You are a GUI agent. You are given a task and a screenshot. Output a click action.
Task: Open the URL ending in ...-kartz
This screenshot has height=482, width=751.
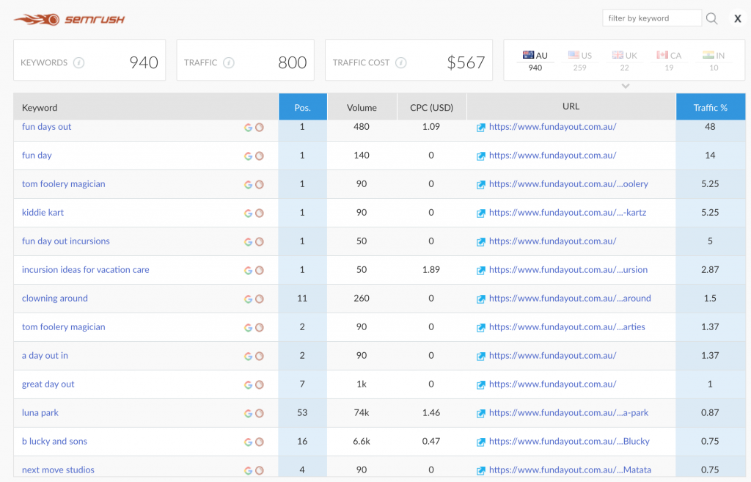click(568, 212)
